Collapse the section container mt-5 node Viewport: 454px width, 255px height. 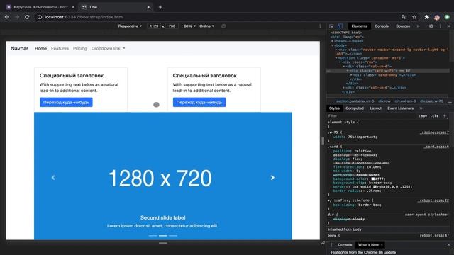336,58
